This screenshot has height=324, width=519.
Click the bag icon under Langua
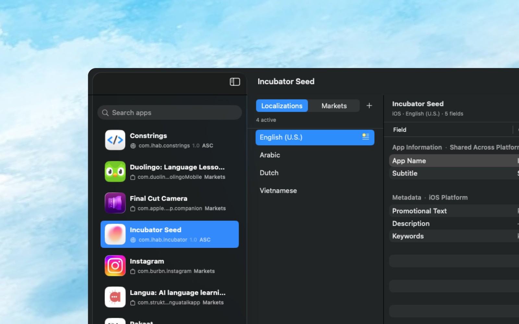pos(133,303)
